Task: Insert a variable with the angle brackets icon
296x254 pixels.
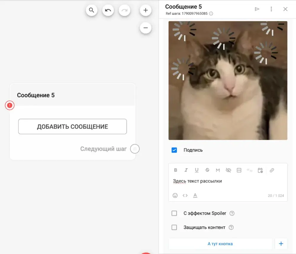Action: coord(185,195)
